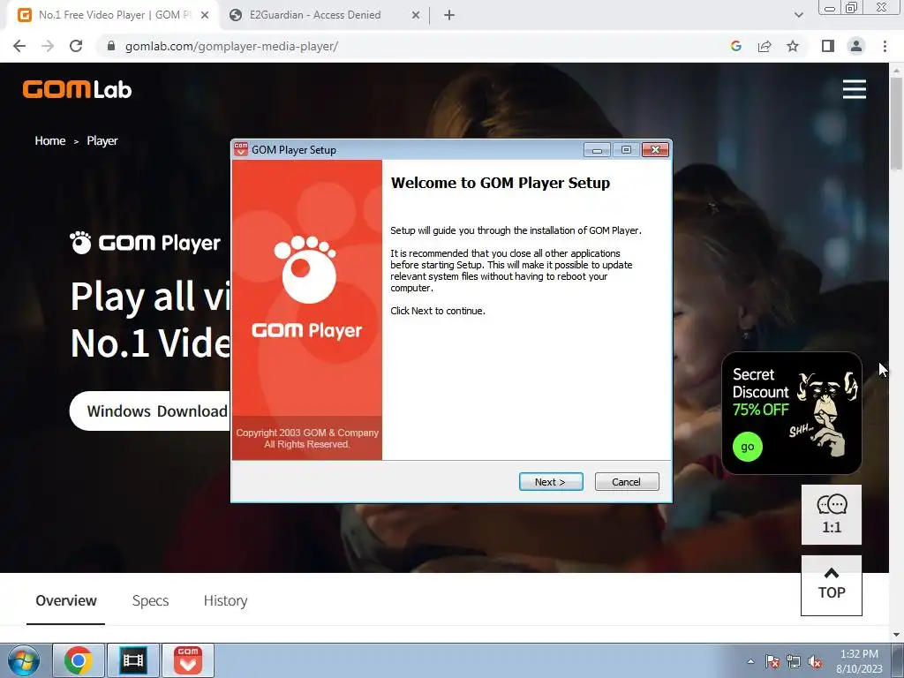The width and height of the screenshot is (904, 678).
Task: Go to Home breadcrumb link
Action: click(50, 140)
